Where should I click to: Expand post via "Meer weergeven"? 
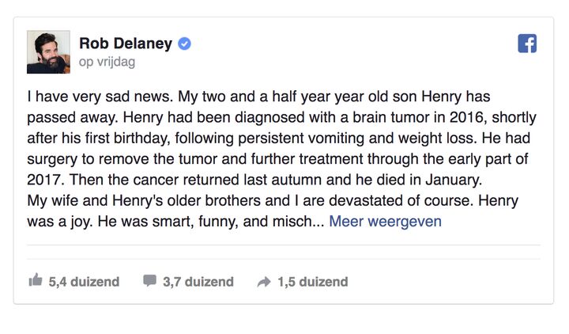point(385,221)
